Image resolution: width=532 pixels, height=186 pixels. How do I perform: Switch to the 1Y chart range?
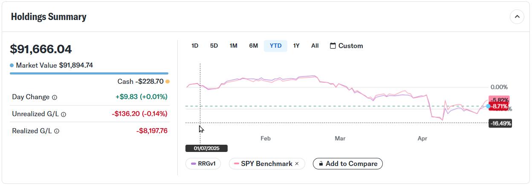coord(296,46)
